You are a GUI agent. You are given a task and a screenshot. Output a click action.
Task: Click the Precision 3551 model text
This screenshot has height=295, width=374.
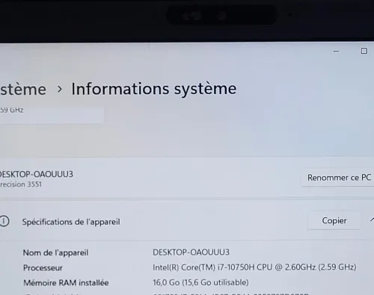[x=21, y=184]
